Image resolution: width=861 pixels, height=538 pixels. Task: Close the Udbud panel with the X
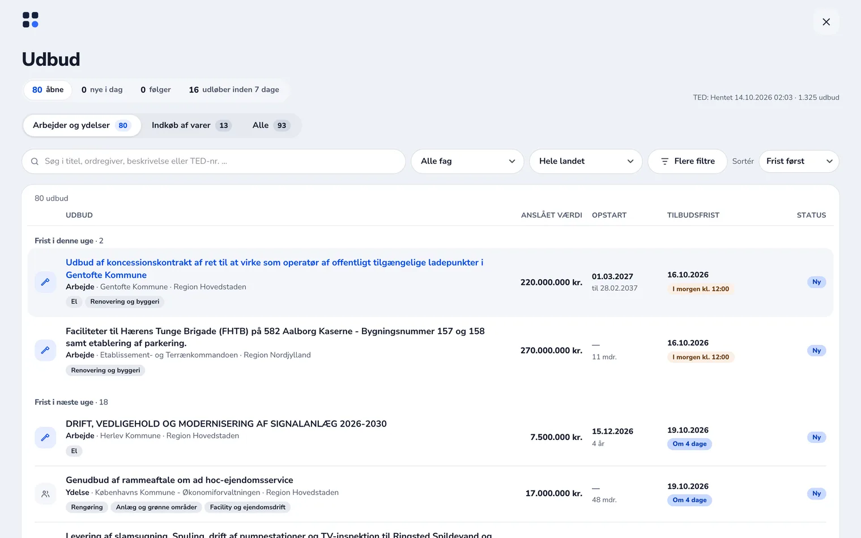[x=826, y=22]
